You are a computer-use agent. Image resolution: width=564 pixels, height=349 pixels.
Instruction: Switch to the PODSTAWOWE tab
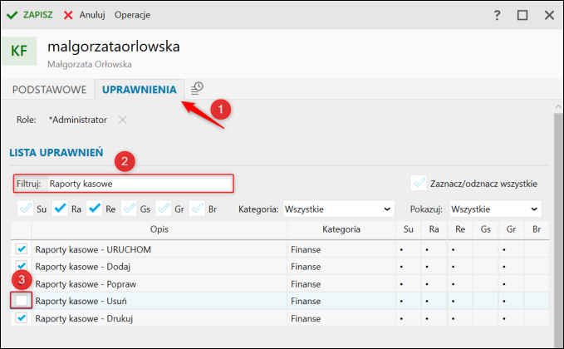49,90
